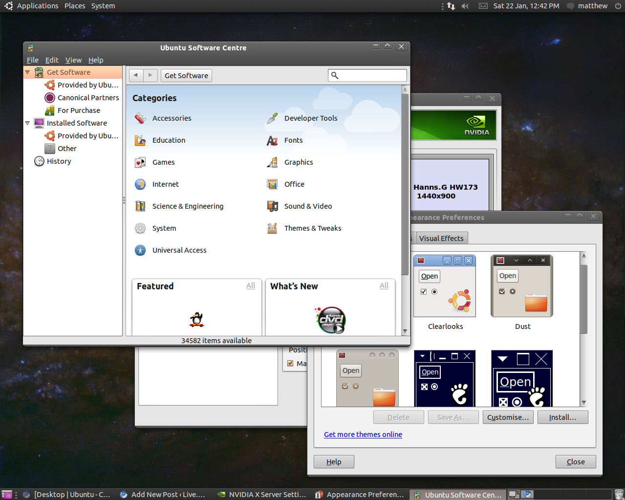Click the featured penguin application icon
Image resolution: width=625 pixels, height=500 pixels.
196,320
